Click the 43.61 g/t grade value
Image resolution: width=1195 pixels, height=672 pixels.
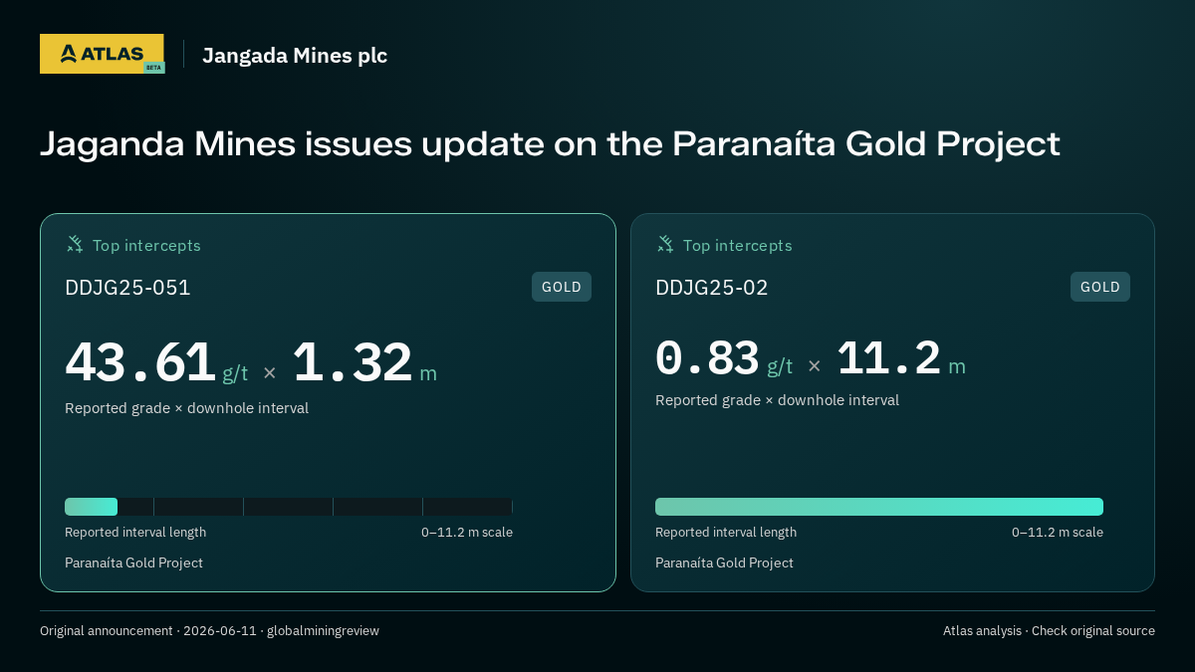(156, 362)
